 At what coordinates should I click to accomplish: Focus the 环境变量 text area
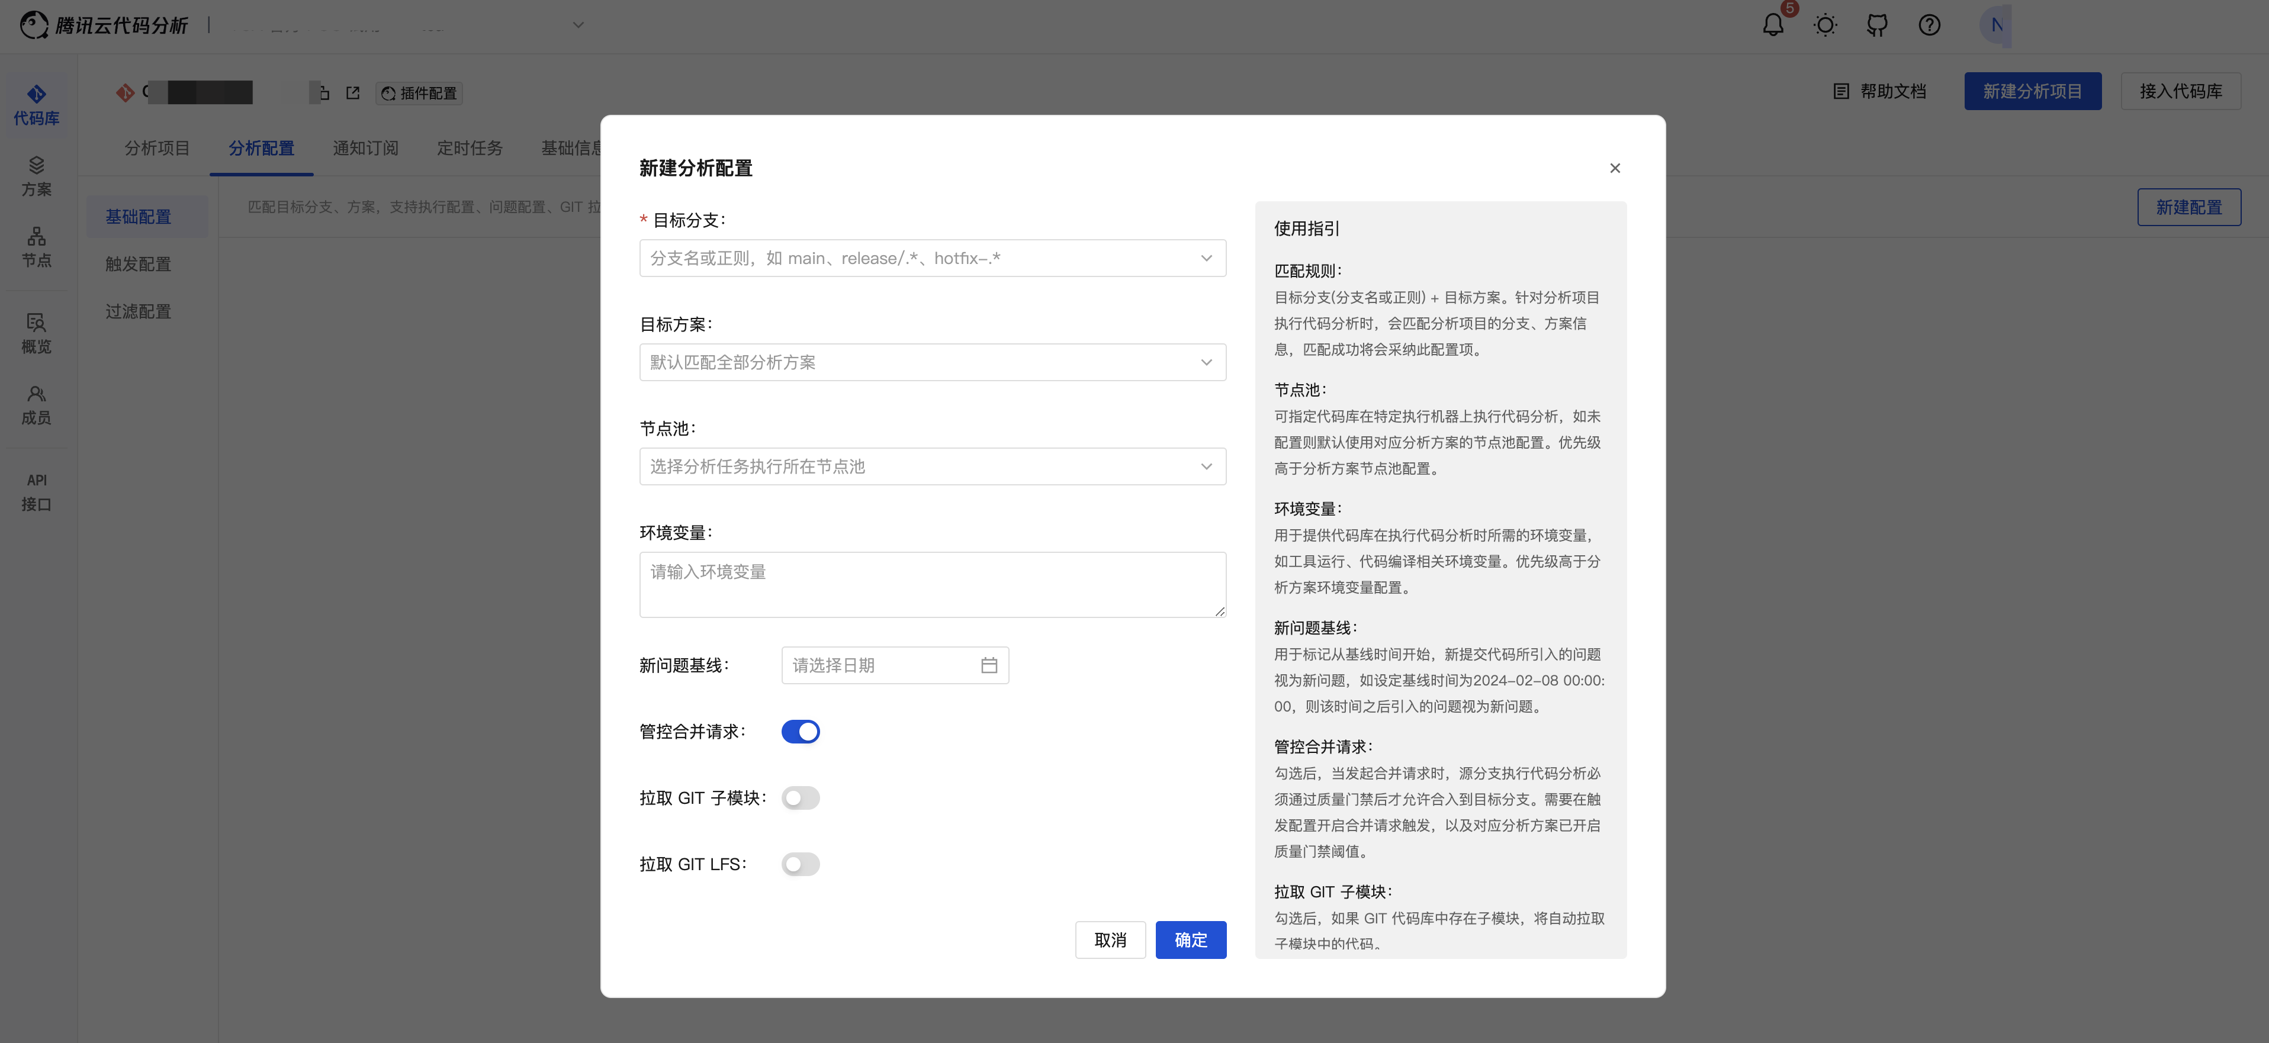tap(933, 584)
